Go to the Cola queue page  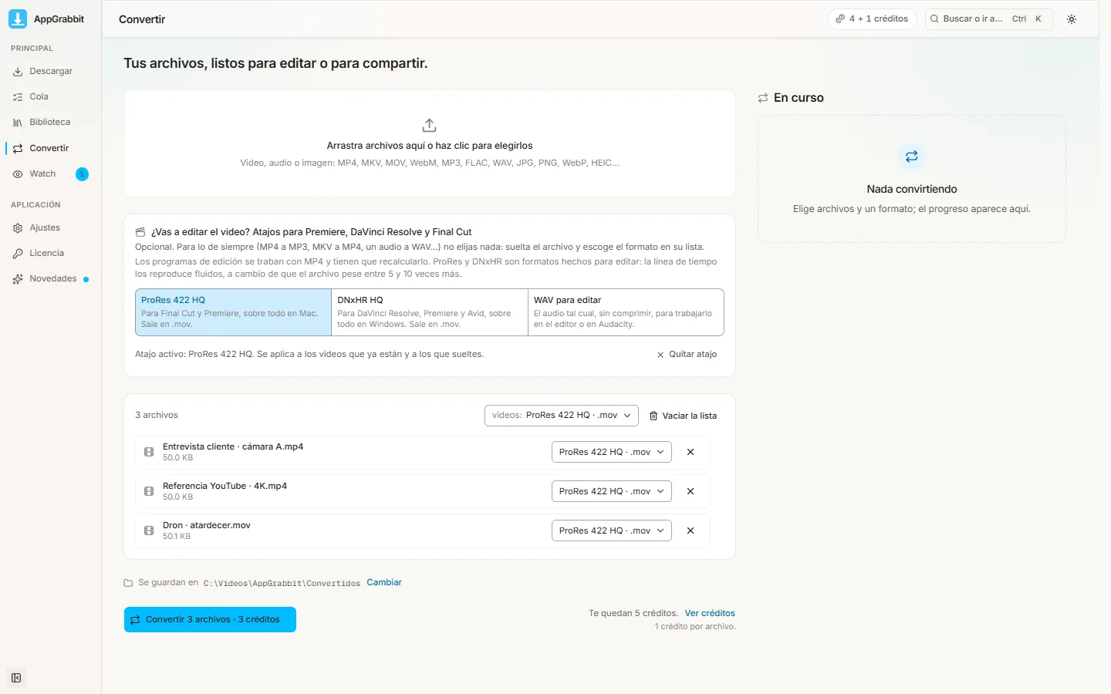click(x=51, y=96)
